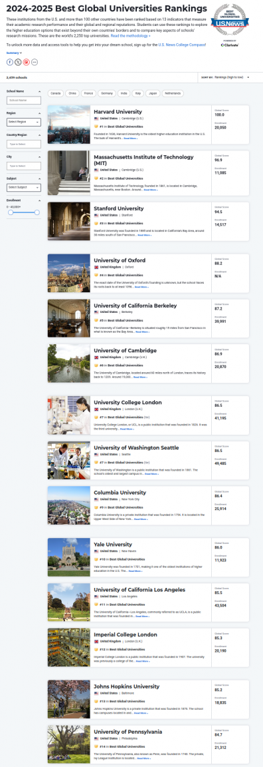
Task: Share the rankings on Facebook
Action: pyautogui.click(x=10, y=62)
